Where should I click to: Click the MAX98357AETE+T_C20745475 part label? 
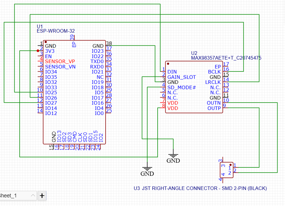tap(226, 58)
